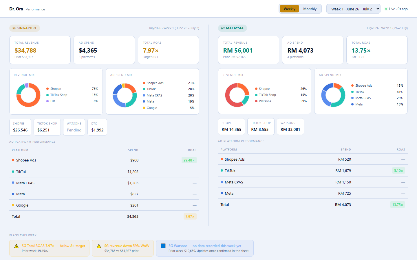Open the SG Watsons no data recorded flag

point(205,248)
